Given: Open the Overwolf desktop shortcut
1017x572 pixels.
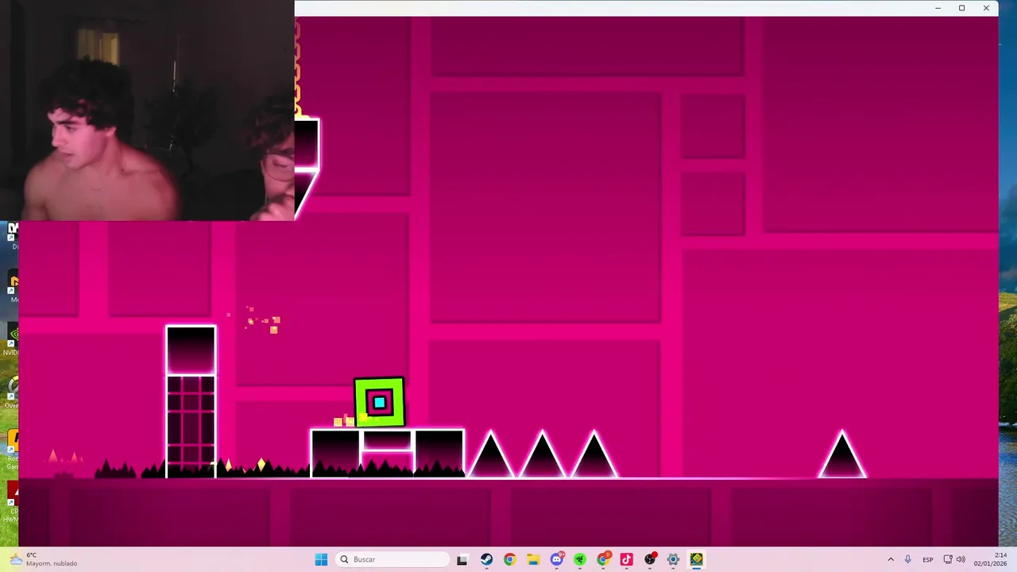Looking at the screenshot, I should pyautogui.click(x=12, y=390).
